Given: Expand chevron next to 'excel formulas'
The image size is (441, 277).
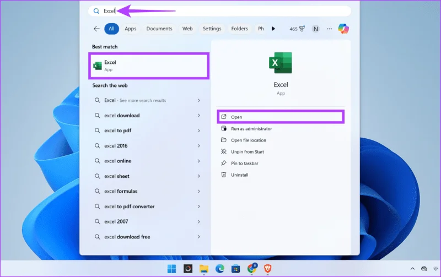Looking at the screenshot, I should pos(199,191).
